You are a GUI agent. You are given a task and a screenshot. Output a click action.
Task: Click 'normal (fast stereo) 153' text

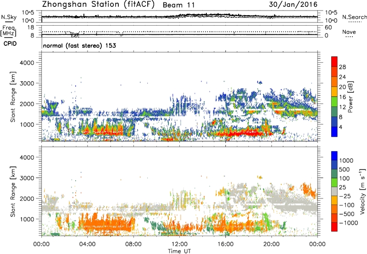79,45
